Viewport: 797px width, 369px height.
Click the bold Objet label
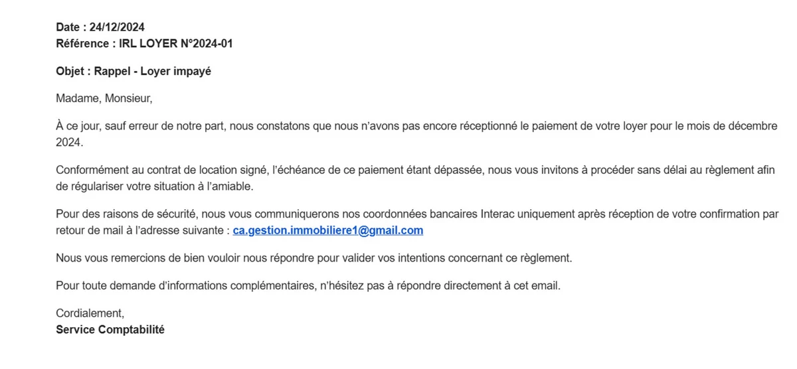[x=70, y=71]
